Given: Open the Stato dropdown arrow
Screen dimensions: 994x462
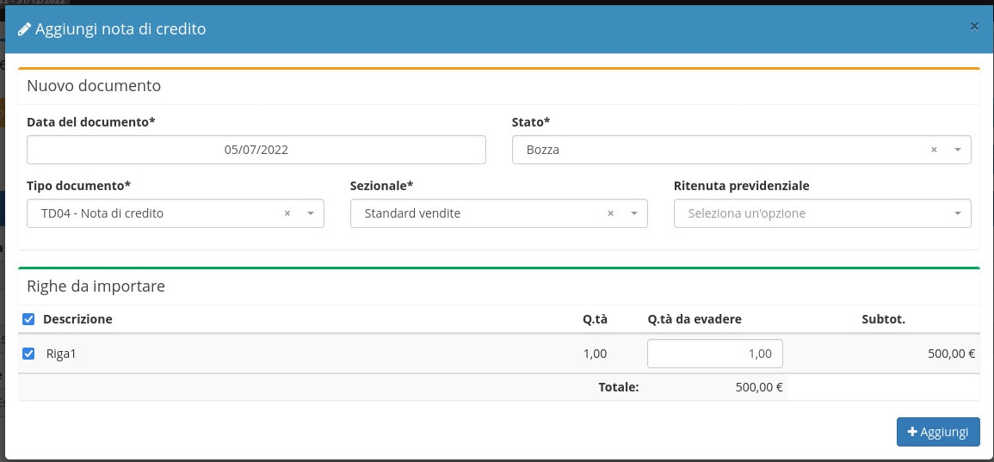Looking at the screenshot, I should [x=957, y=150].
